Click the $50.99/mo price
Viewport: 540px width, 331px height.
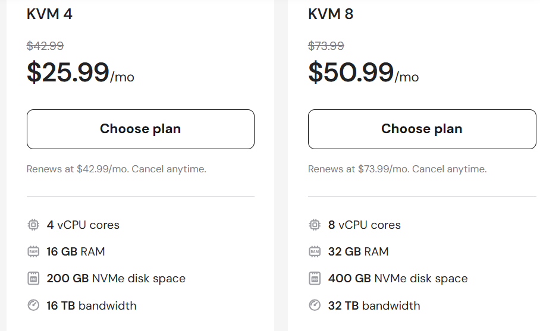point(363,72)
